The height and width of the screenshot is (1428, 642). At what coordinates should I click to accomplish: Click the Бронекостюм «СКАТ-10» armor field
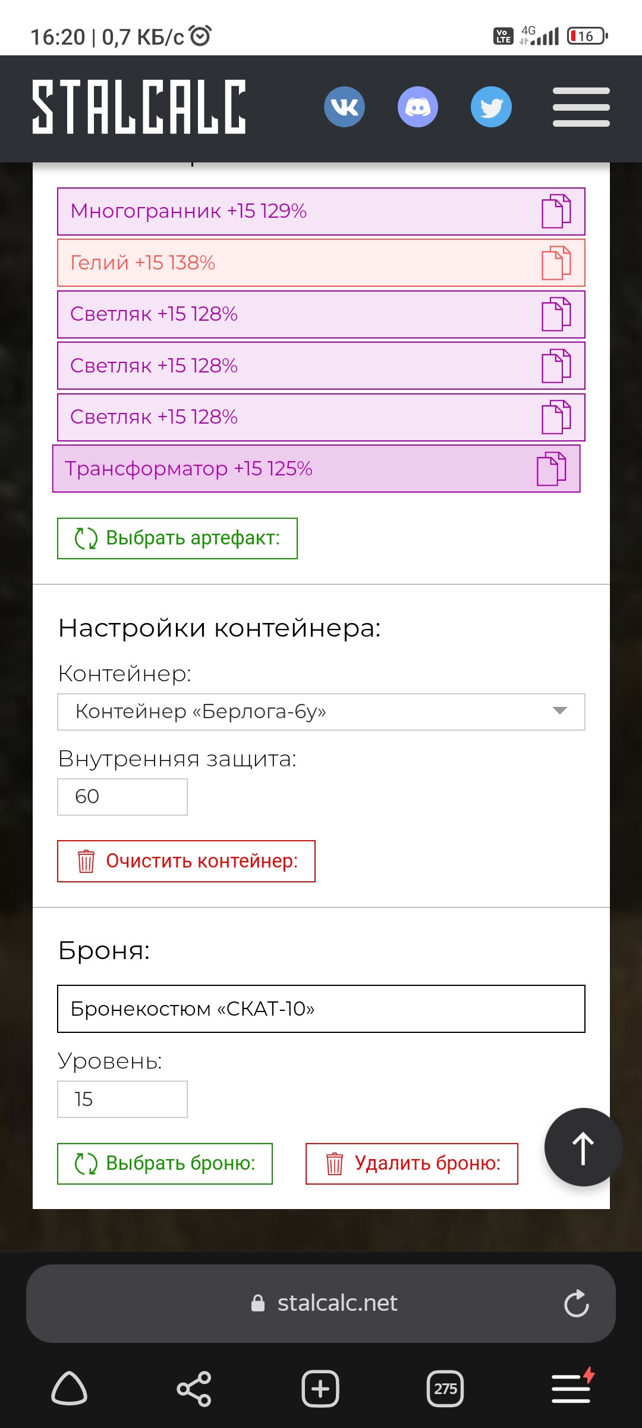pyautogui.click(x=321, y=1009)
